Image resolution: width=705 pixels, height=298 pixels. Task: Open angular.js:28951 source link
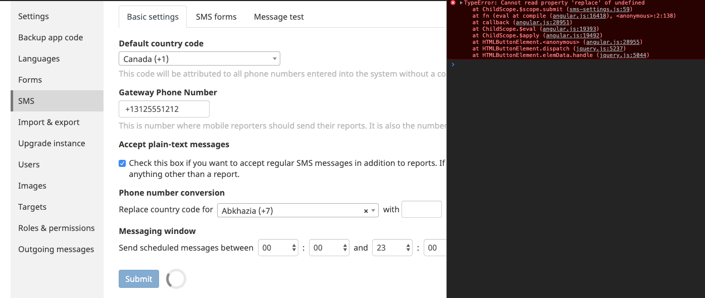(542, 22)
